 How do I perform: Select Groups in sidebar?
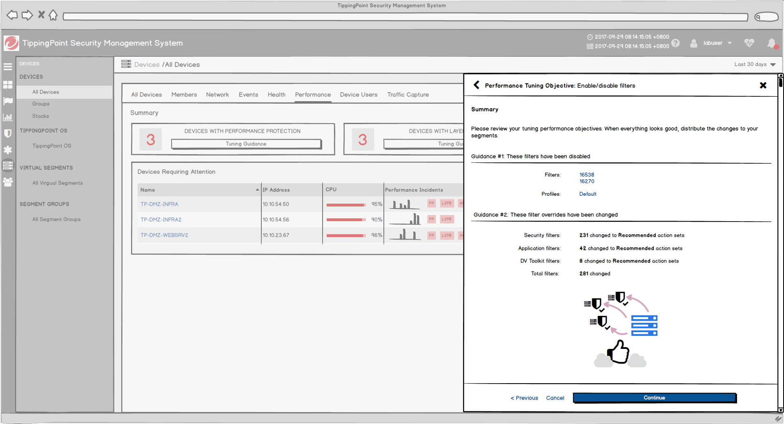(41, 104)
